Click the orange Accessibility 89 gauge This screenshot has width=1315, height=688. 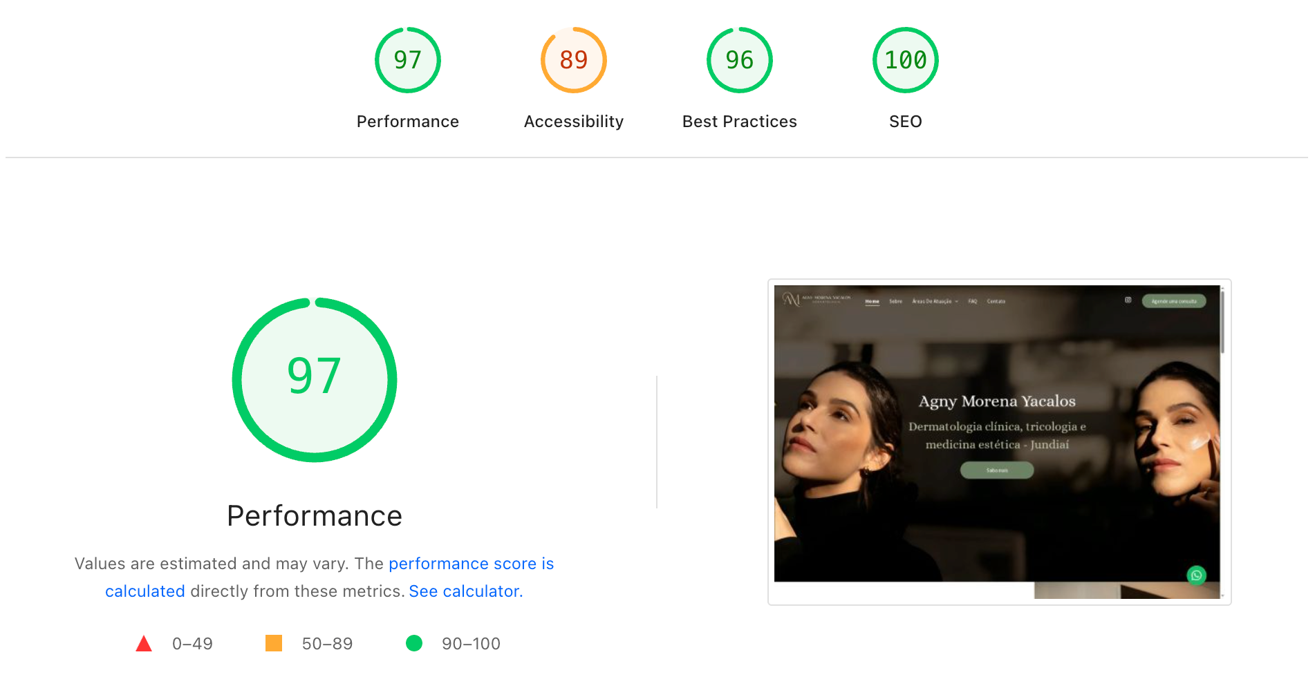coord(573,60)
